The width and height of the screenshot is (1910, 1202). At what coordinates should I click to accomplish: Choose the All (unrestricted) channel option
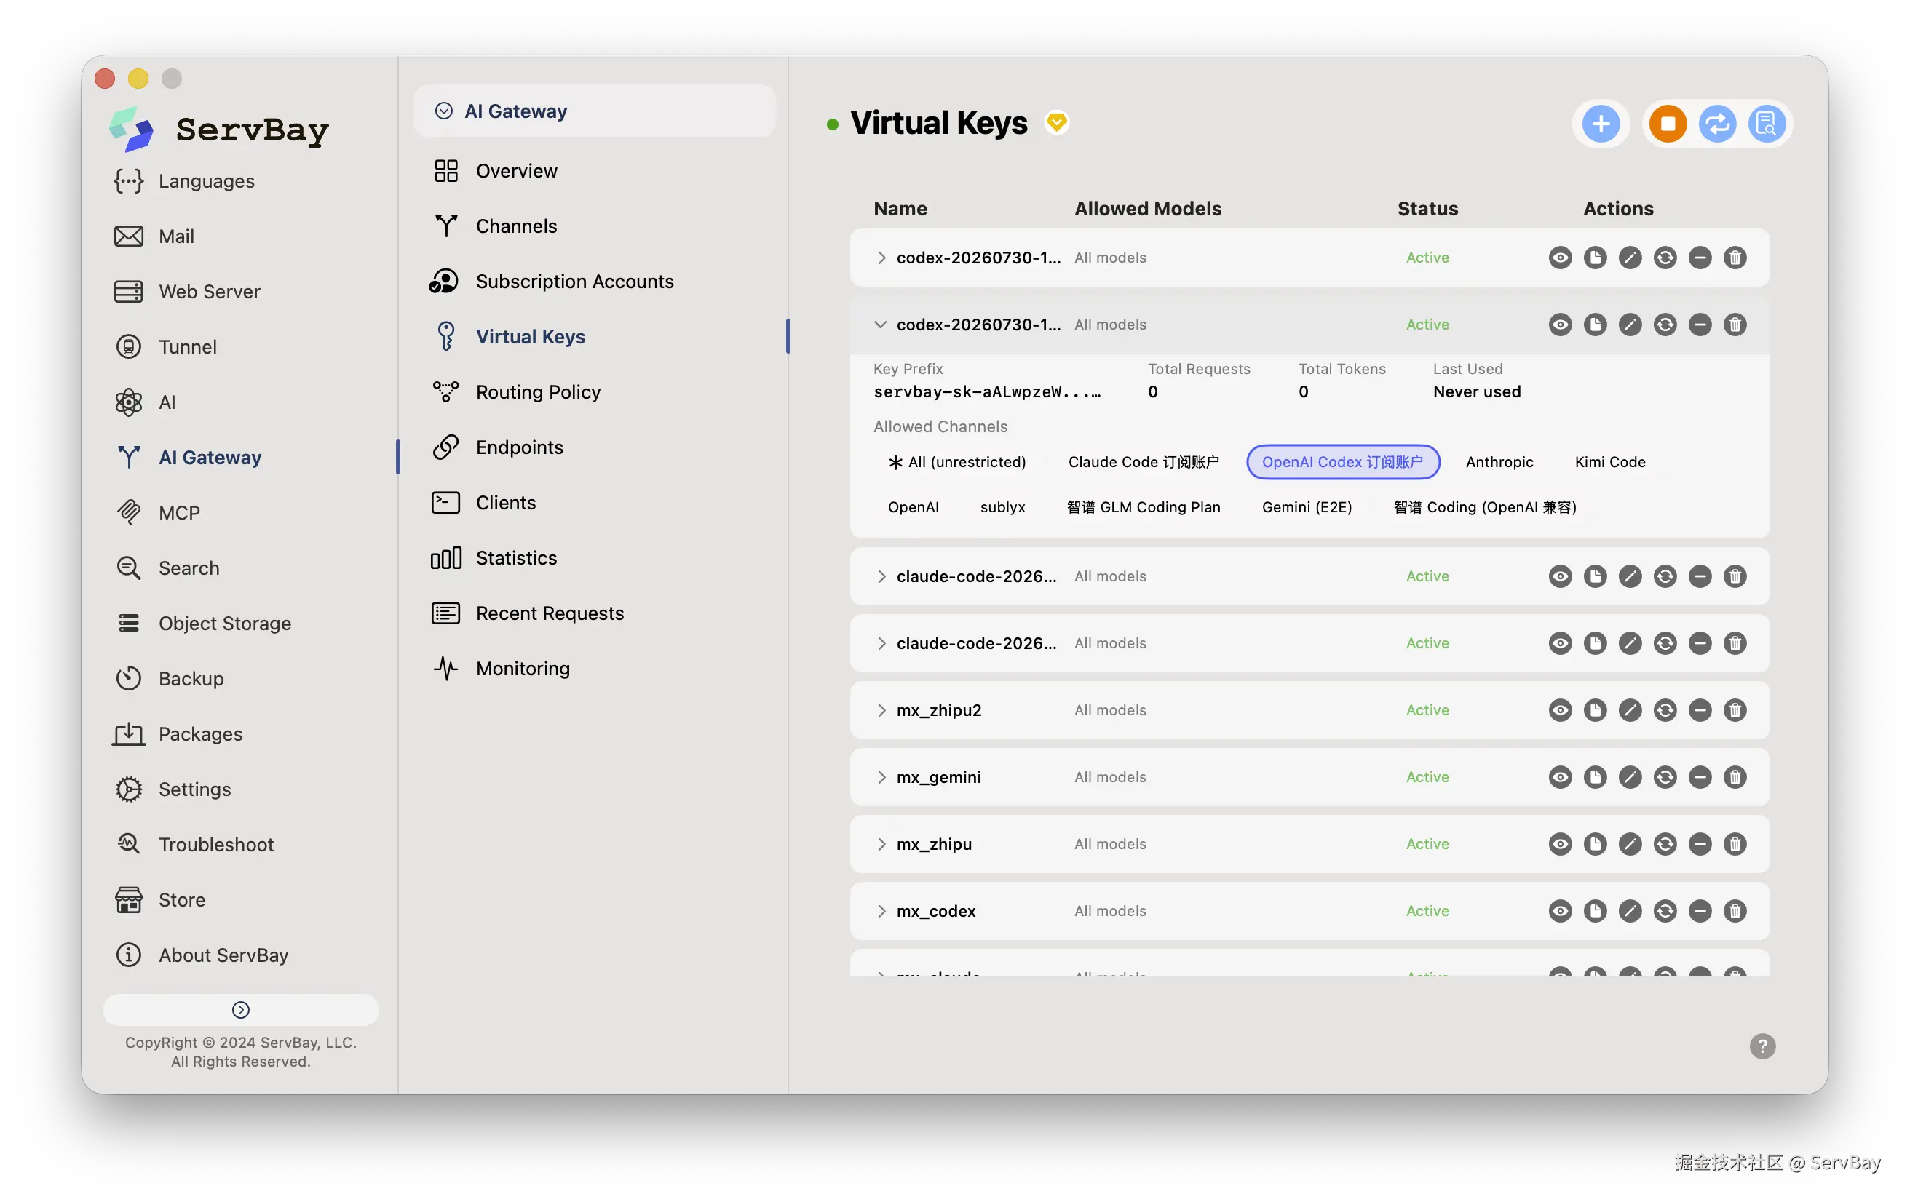tap(957, 462)
